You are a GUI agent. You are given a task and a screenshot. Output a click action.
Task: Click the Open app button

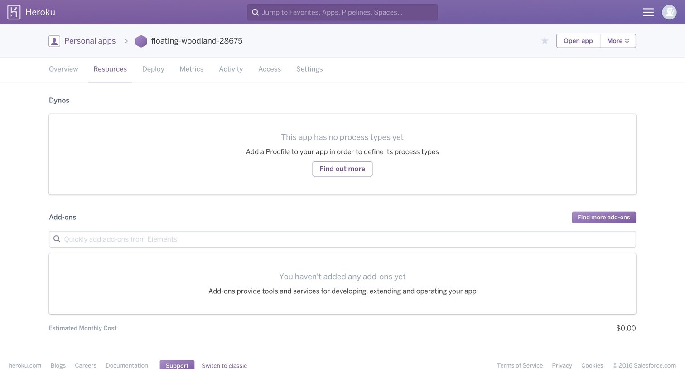tap(578, 41)
